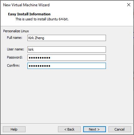The width and height of the screenshot is (134, 135).
Task: Click the 'Personalize Linux' group label
Action: click(16, 31)
